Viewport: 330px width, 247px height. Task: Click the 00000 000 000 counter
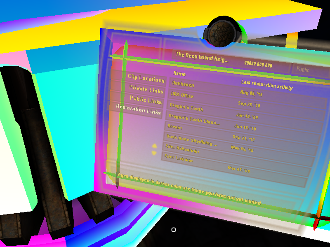point(258,64)
